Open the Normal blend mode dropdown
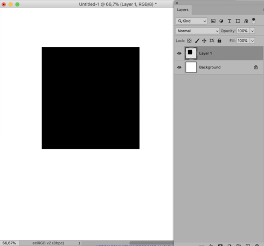Image resolution: width=264 pixels, height=246 pixels. click(x=197, y=31)
